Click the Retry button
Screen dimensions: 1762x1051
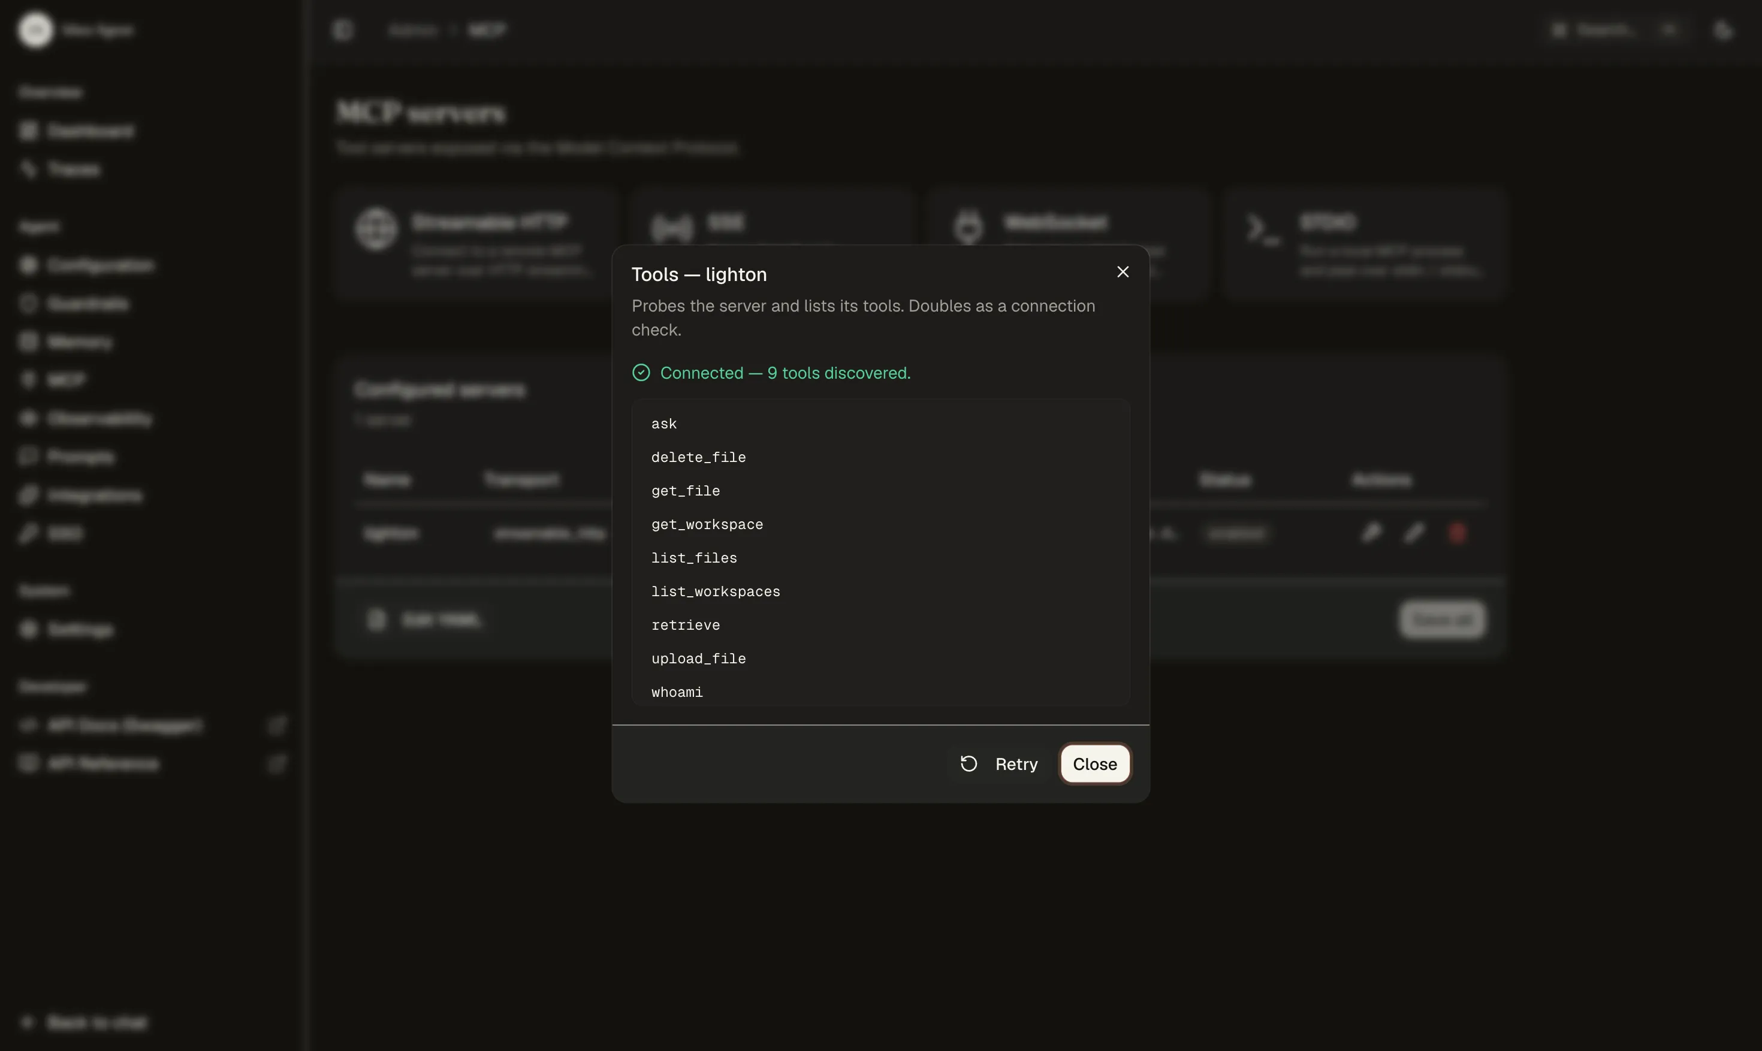(x=999, y=763)
